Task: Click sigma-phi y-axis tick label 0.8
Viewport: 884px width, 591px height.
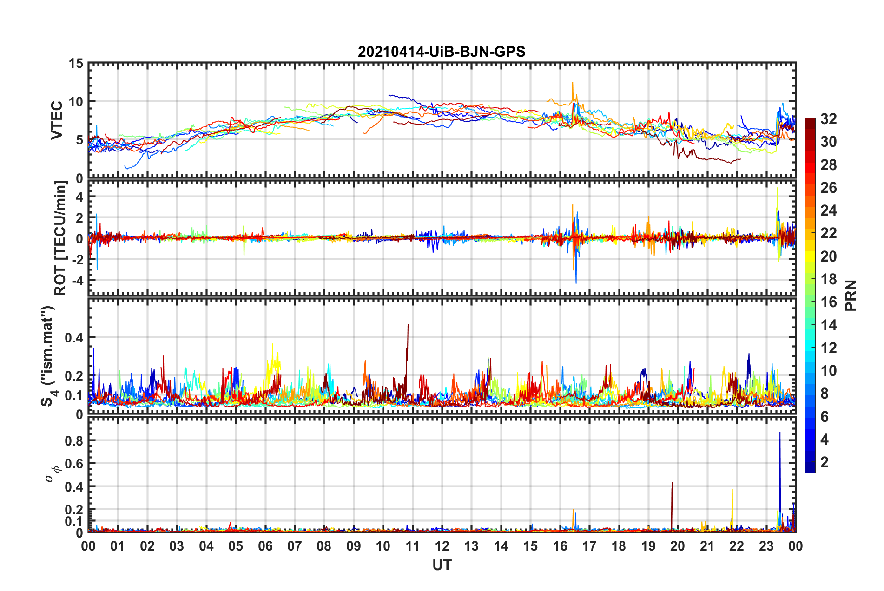Action: pos(74,440)
